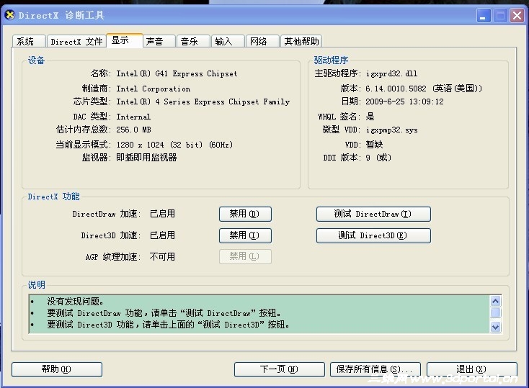Click the down arrow of the notes scrollbar
The height and width of the screenshot is (388, 529).
click(495, 327)
